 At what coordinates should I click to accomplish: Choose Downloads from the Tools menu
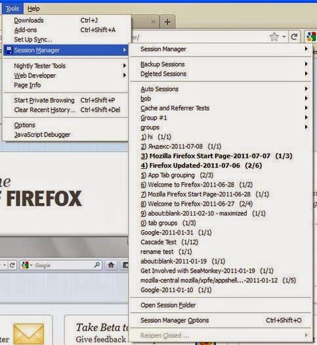pos(66,20)
